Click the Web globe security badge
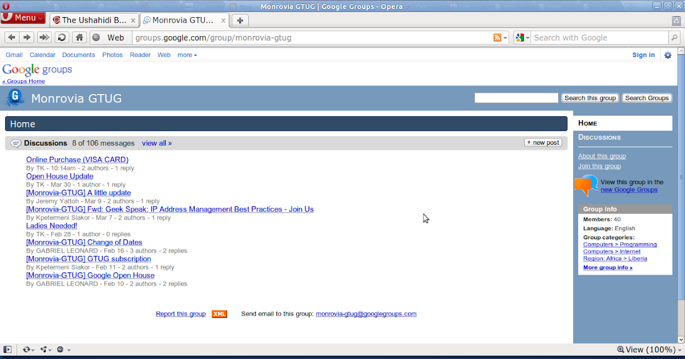Screen dimensions: 685x359 point(110,38)
